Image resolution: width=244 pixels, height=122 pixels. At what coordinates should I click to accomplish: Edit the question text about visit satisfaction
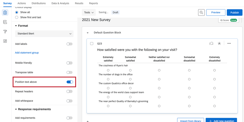tap(137, 50)
